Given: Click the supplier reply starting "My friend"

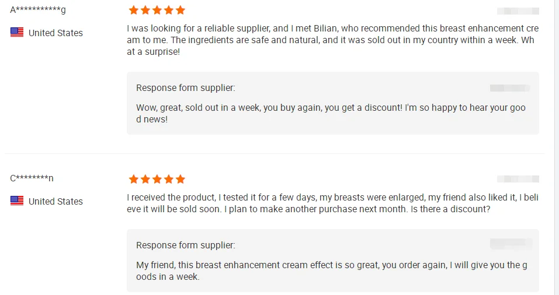Looking at the screenshot, I should pyautogui.click(x=331, y=271).
